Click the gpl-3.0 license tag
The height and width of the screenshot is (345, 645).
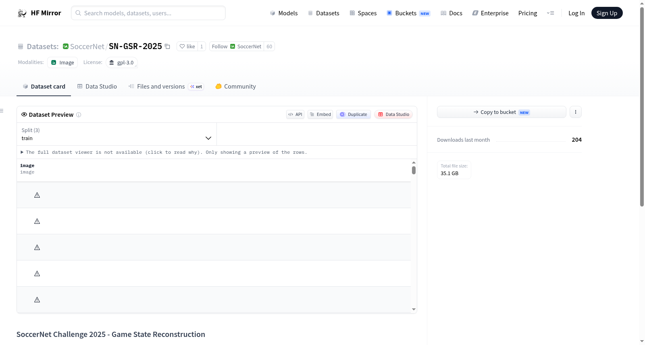point(122,63)
